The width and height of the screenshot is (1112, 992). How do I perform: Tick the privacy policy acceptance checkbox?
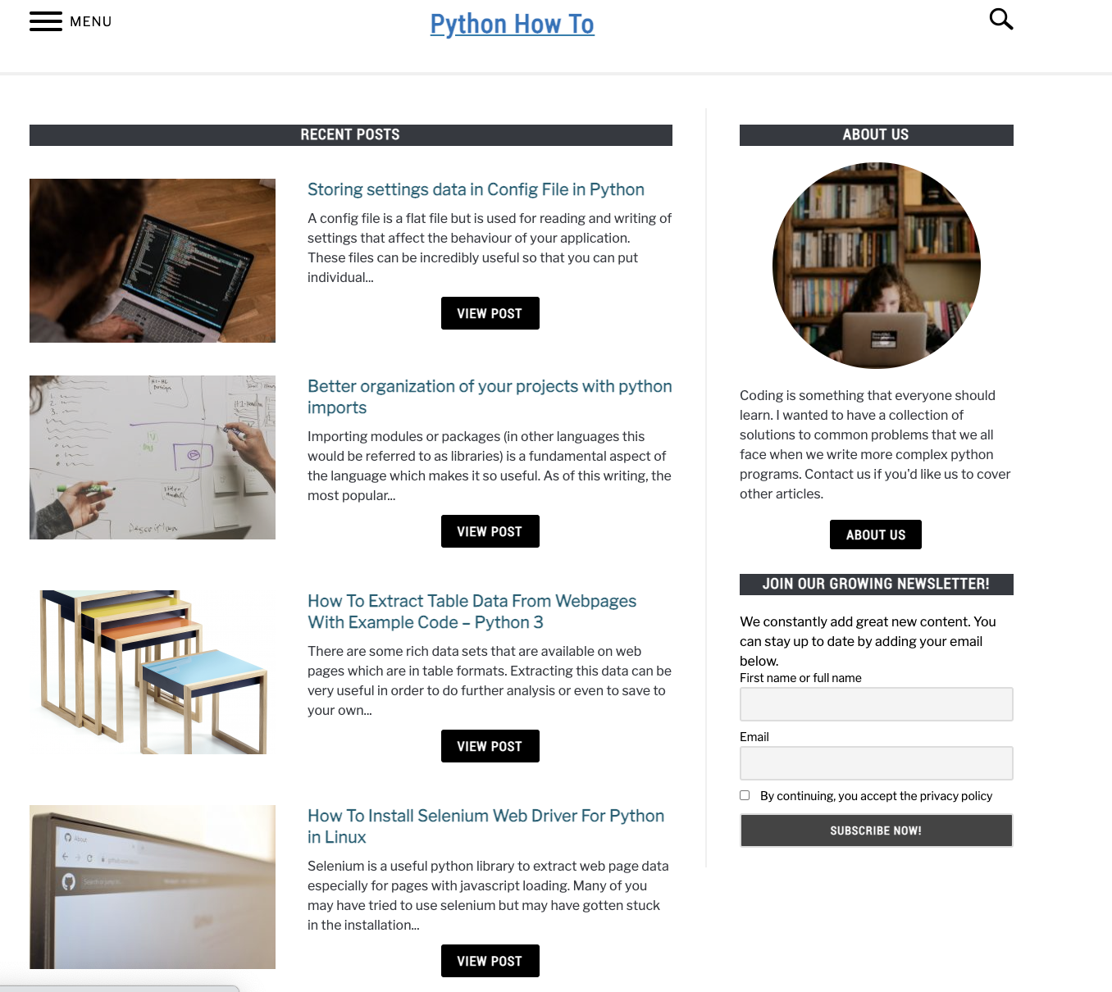point(745,795)
